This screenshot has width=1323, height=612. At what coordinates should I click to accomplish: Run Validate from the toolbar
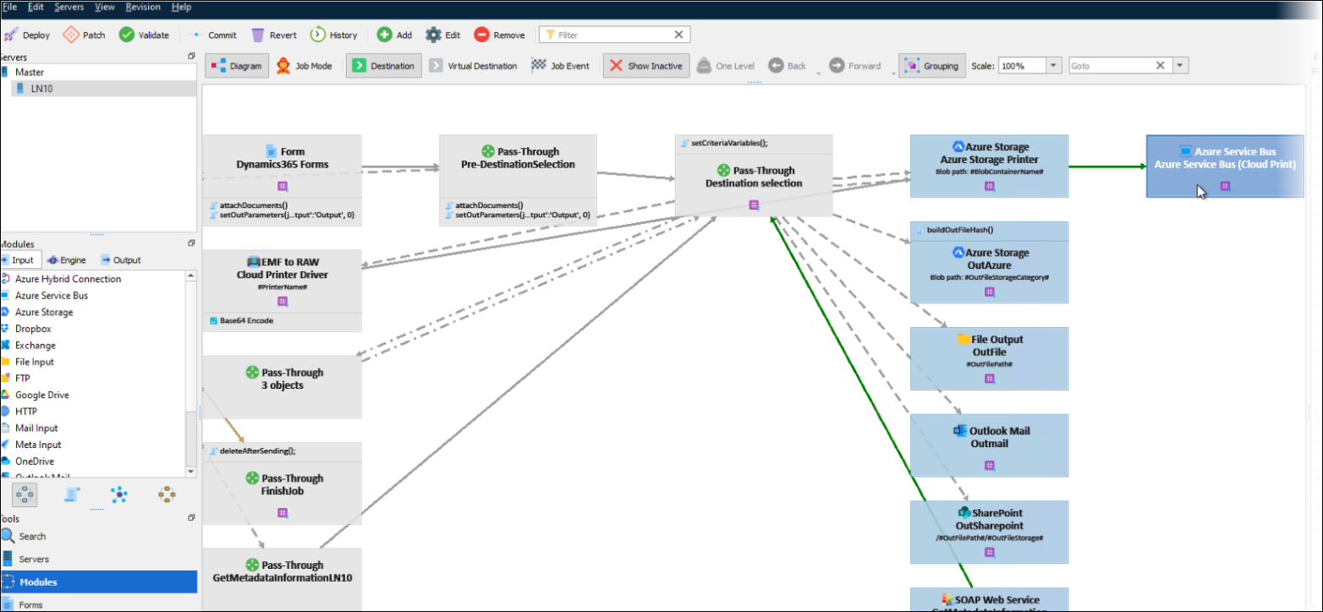pyautogui.click(x=145, y=35)
